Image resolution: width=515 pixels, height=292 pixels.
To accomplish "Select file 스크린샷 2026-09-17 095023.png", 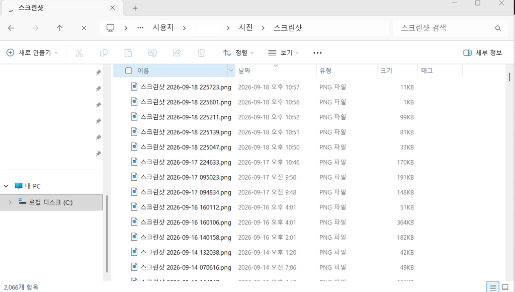I will [186, 177].
